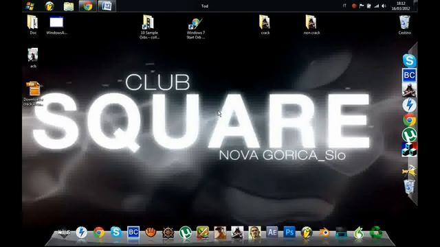
Task: Launch Chrome from the bottom dock
Action: pos(99,233)
